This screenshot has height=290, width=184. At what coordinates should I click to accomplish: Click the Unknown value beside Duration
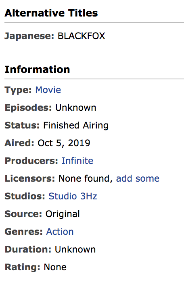coord(75,249)
